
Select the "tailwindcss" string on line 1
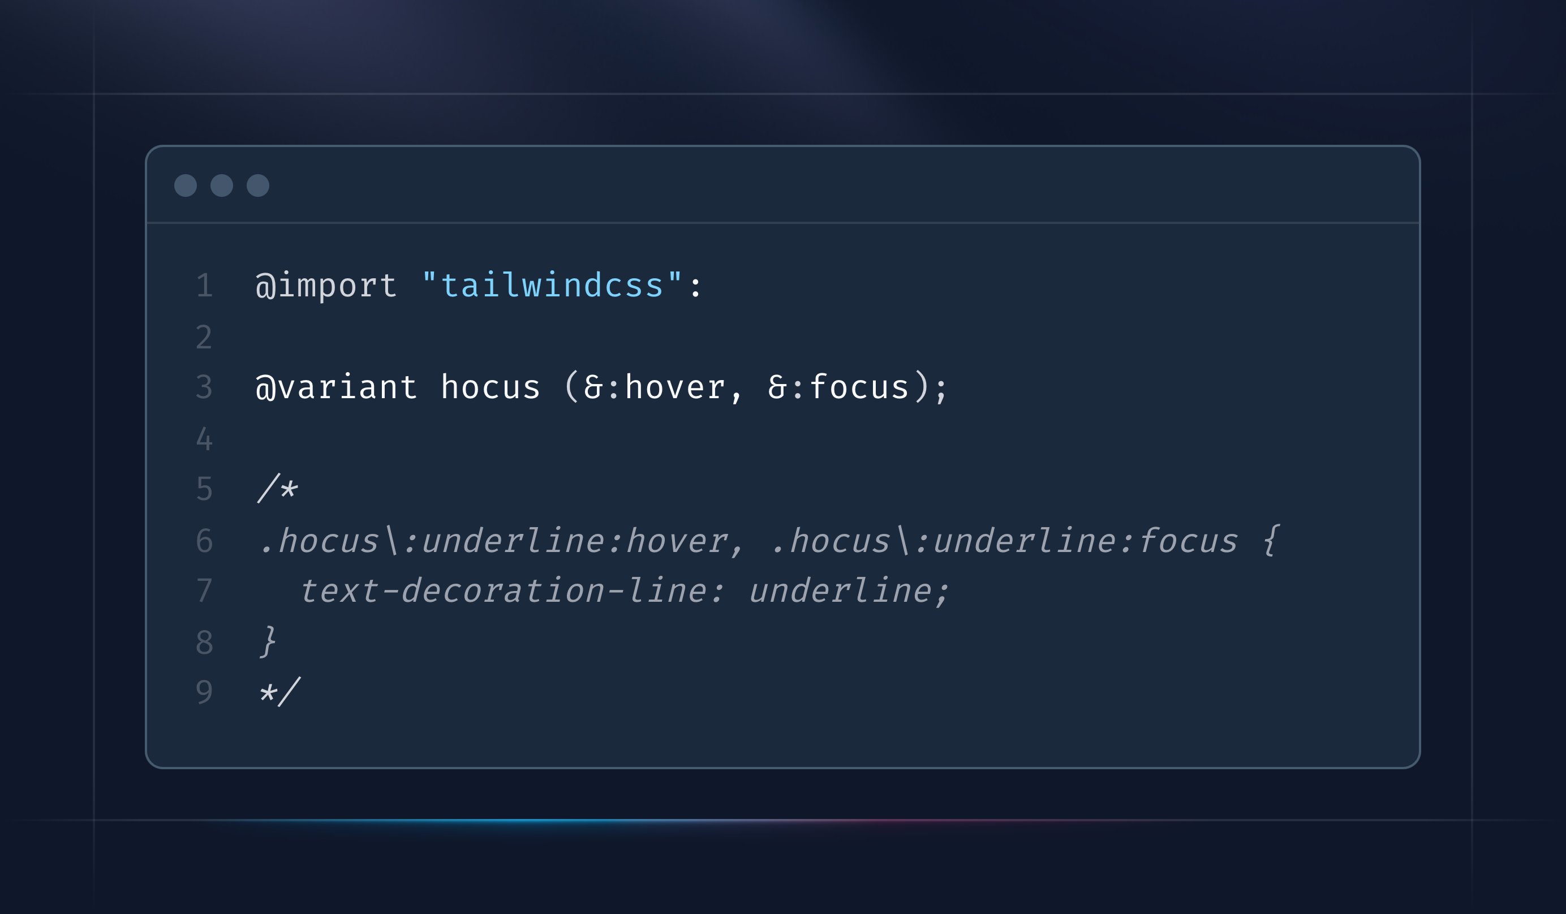[x=552, y=285]
